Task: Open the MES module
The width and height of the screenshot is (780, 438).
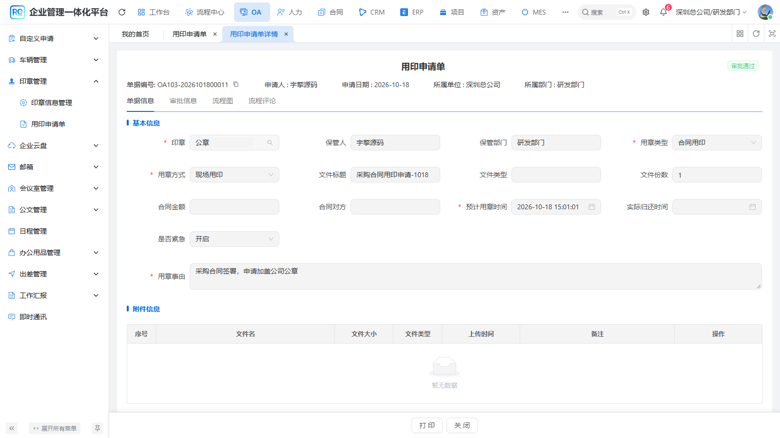Action: click(533, 12)
